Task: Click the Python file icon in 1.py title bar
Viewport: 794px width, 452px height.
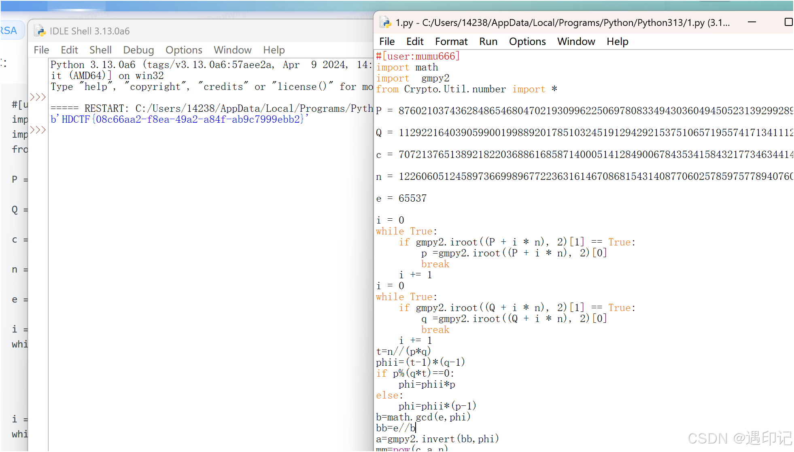Action: tap(385, 23)
